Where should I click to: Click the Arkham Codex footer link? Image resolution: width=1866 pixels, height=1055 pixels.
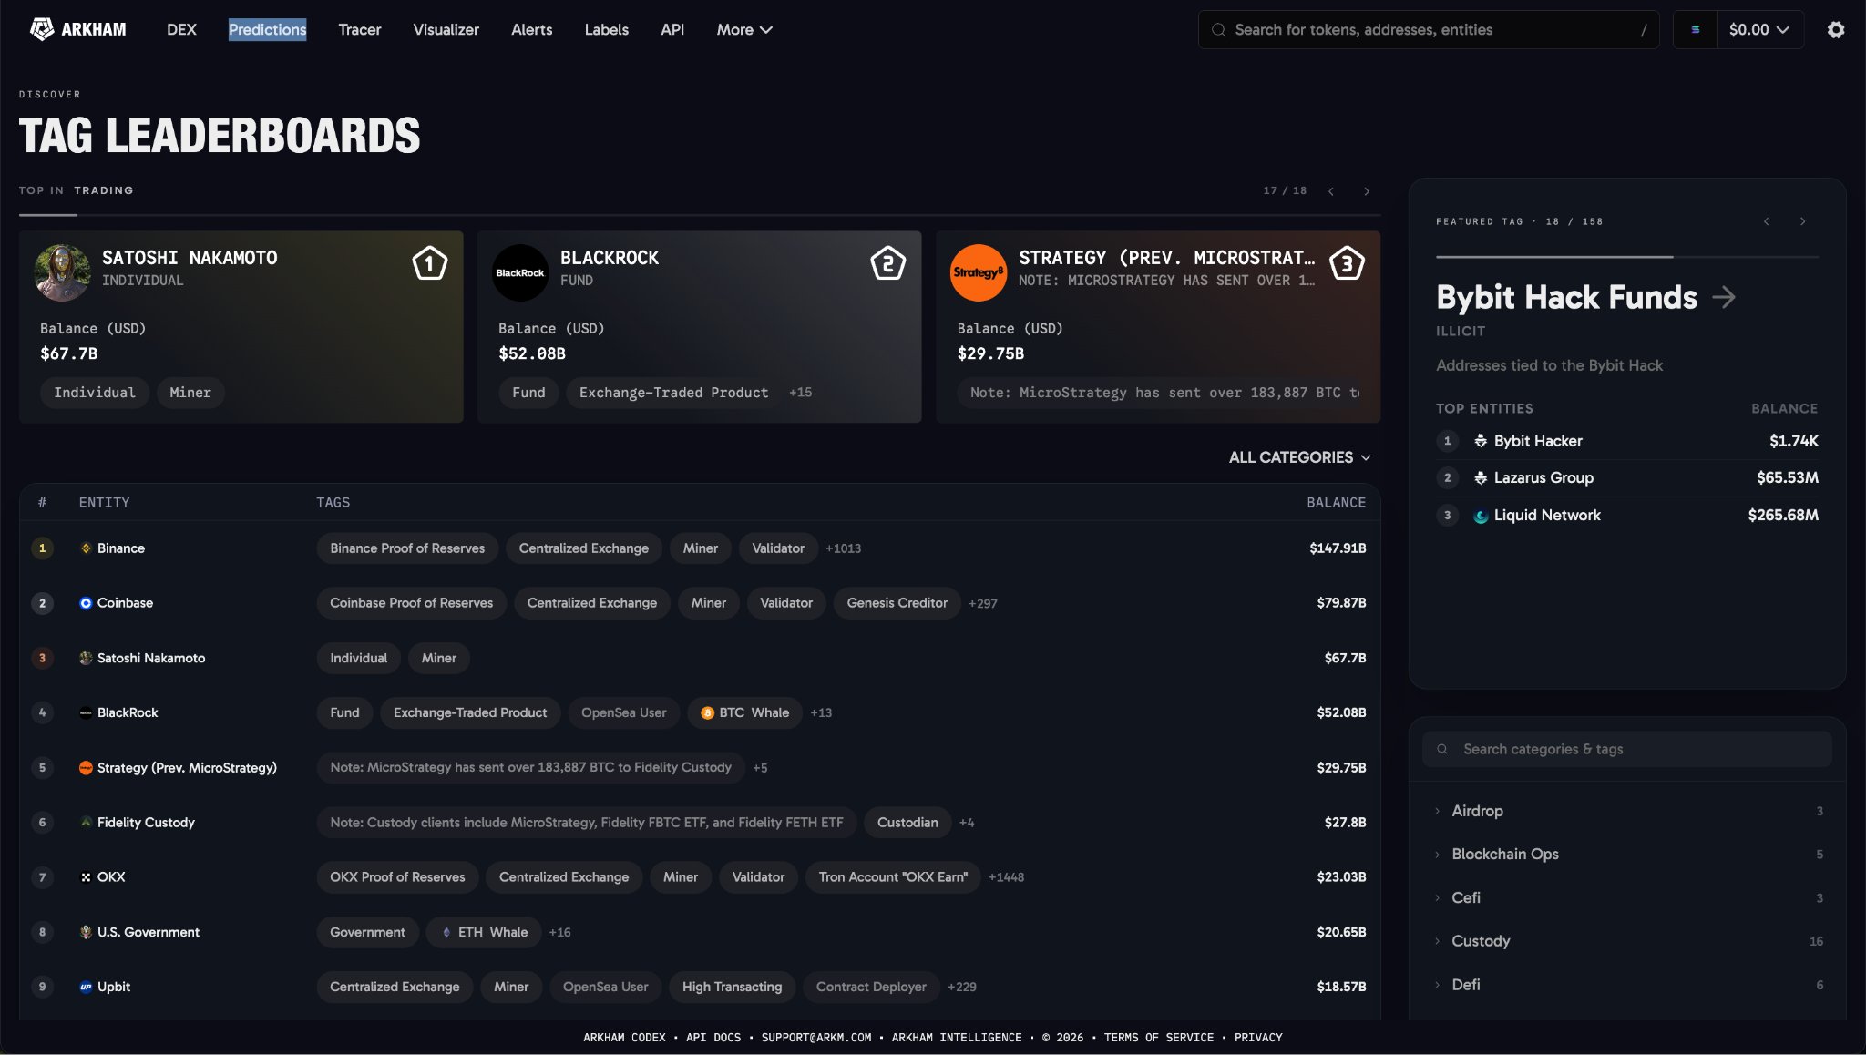tap(624, 1038)
